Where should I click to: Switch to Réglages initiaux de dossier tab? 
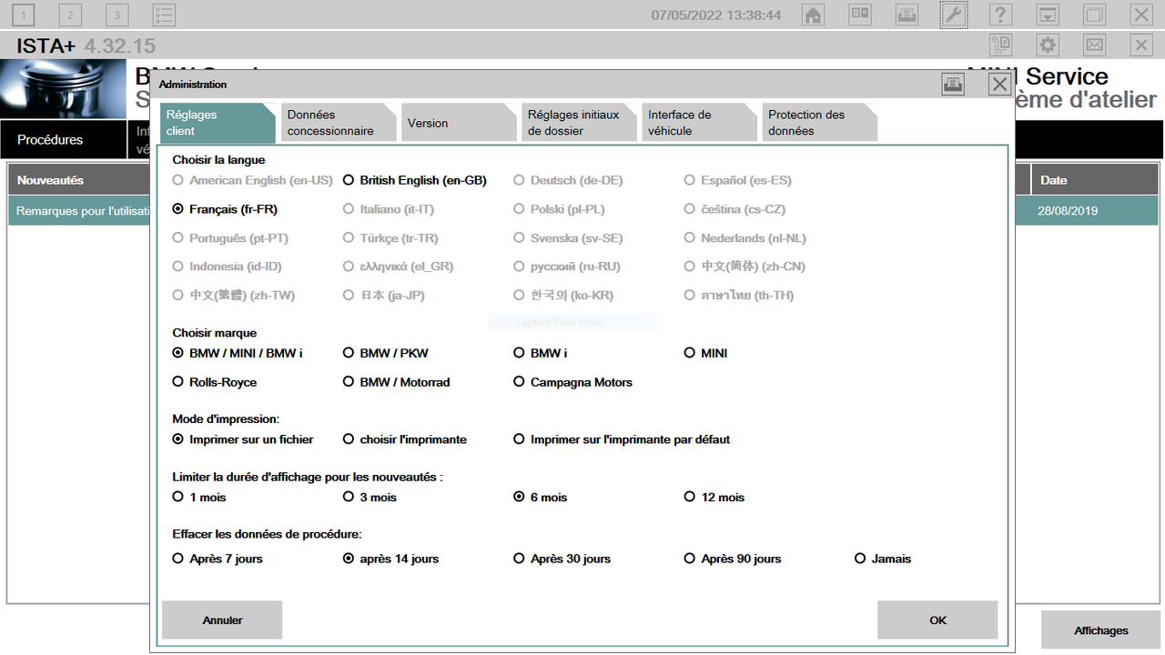(579, 123)
